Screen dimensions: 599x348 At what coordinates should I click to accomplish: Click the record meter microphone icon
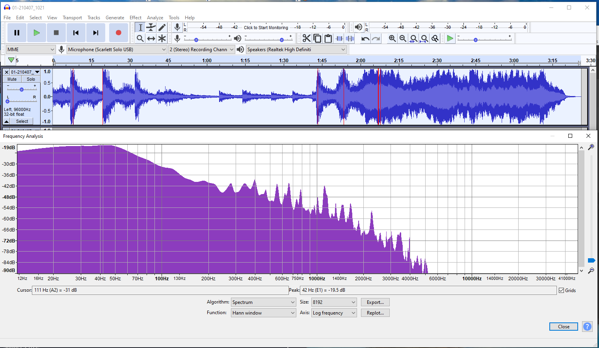177,27
